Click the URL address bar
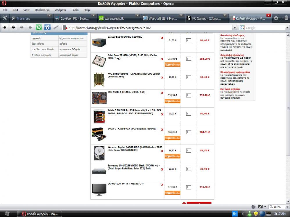The height and width of the screenshot is (217, 290). click(x=148, y=28)
